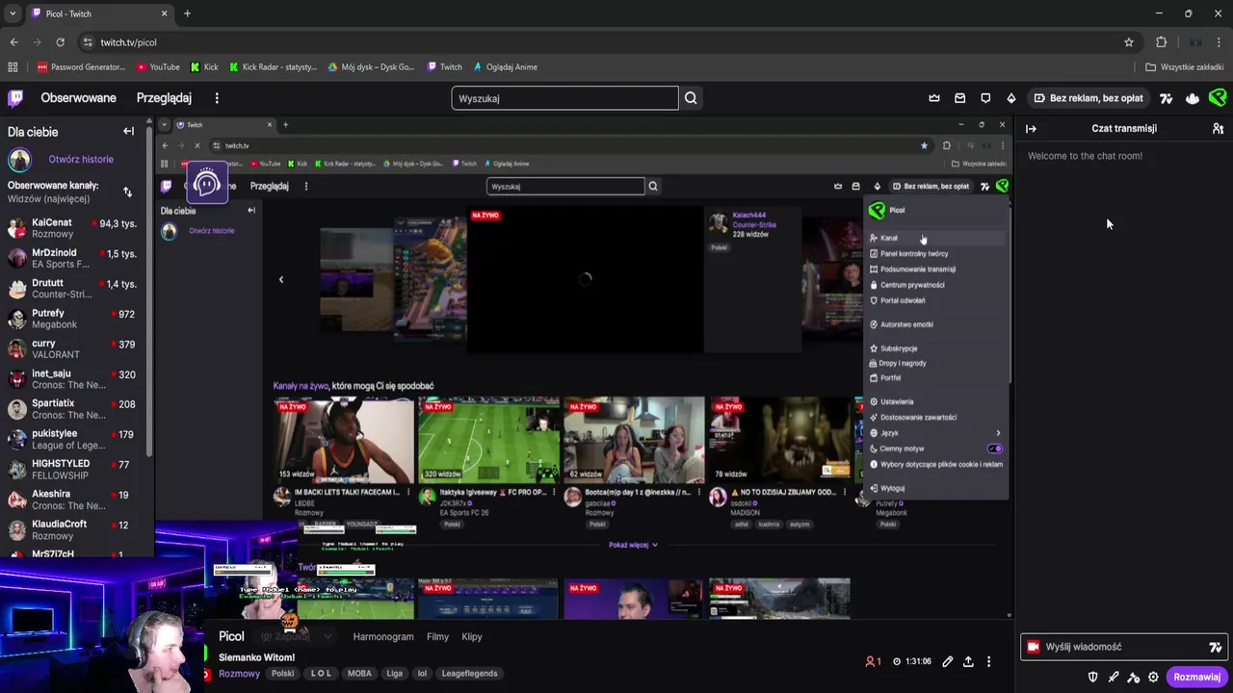1233x693 pixels.
Task: Click the MOBA stream tag
Action: pyautogui.click(x=359, y=674)
